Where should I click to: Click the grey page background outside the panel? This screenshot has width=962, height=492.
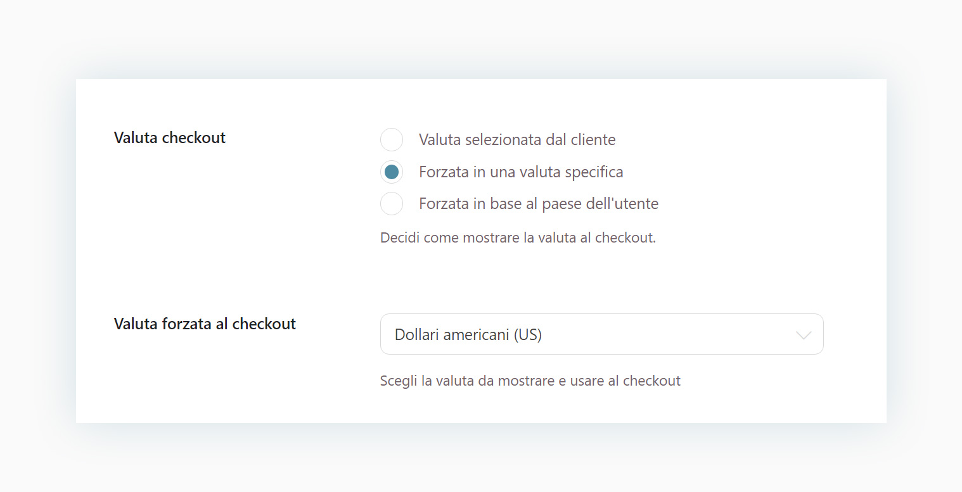coord(482,38)
